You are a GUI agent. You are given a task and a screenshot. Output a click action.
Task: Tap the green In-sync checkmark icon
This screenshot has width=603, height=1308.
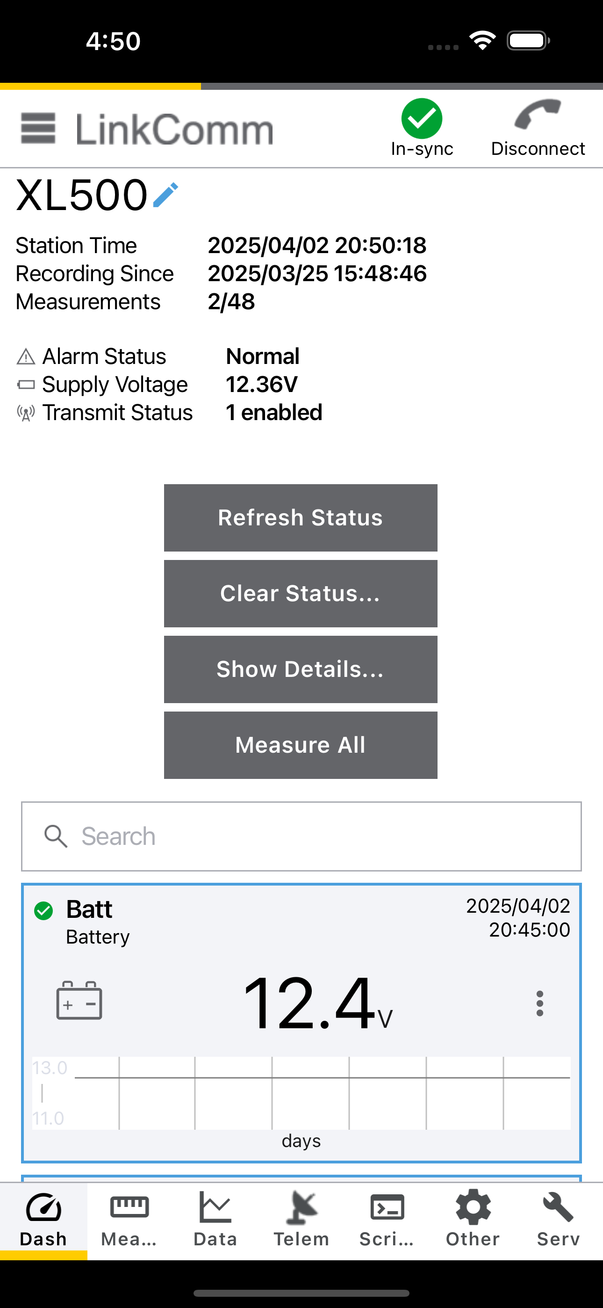422,118
